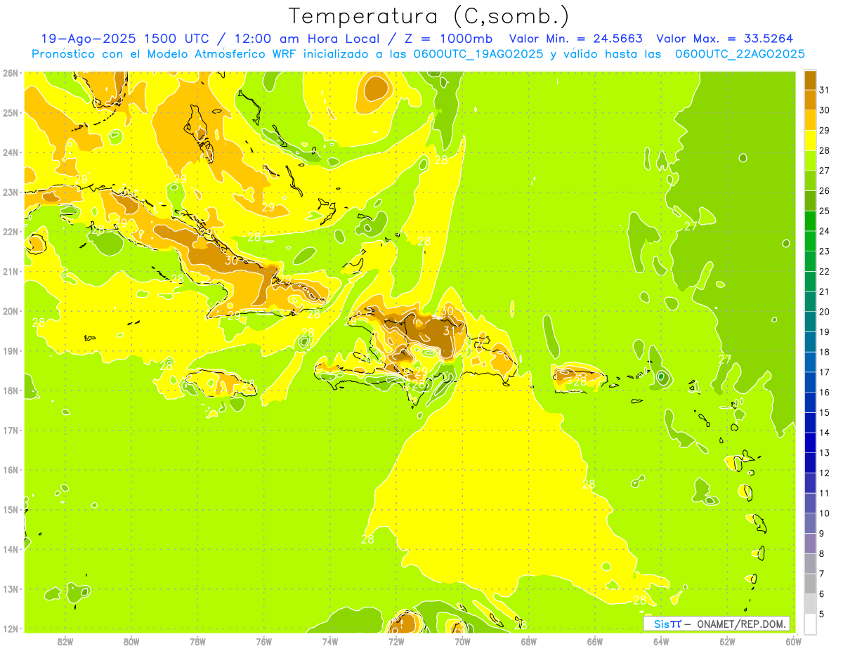Click the white "31" contour label over Hispaniola
The width and height of the screenshot is (843, 651).
click(x=450, y=331)
